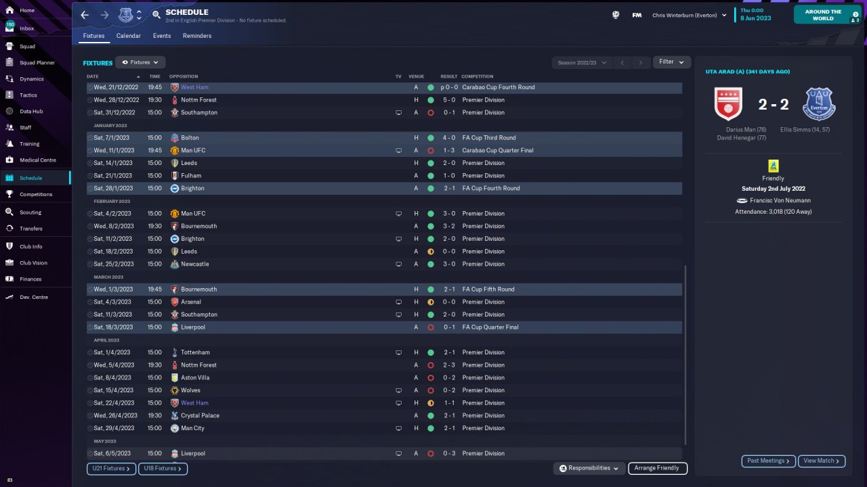
Task: Open Competitions in the sidebar
Action: (x=36, y=194)
